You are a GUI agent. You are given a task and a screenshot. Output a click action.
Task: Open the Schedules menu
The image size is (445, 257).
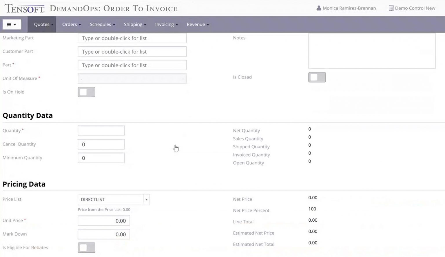point(101,24)
